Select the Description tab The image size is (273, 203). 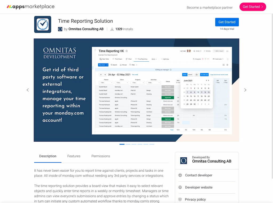point(48,156)
